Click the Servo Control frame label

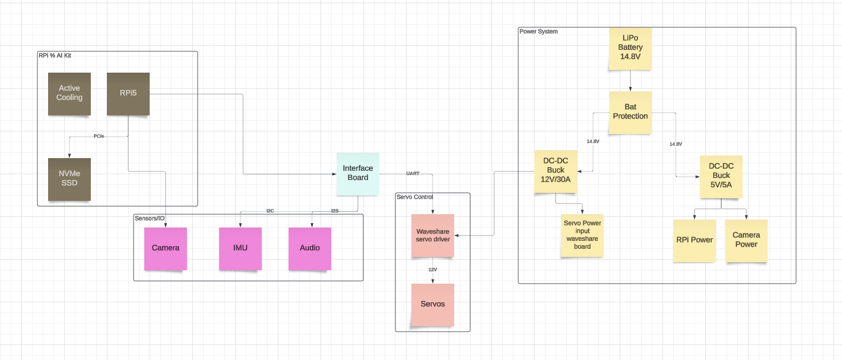click(415, 197)
